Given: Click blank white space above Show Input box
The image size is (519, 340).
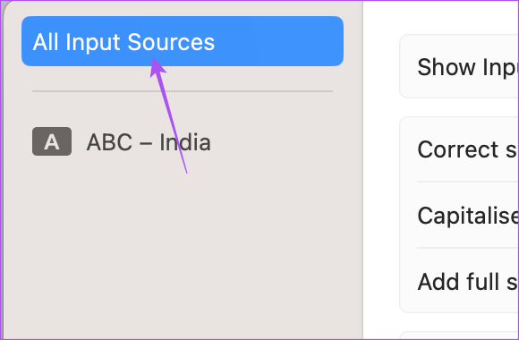Looking at the screenshot, I should pos(441,17).
